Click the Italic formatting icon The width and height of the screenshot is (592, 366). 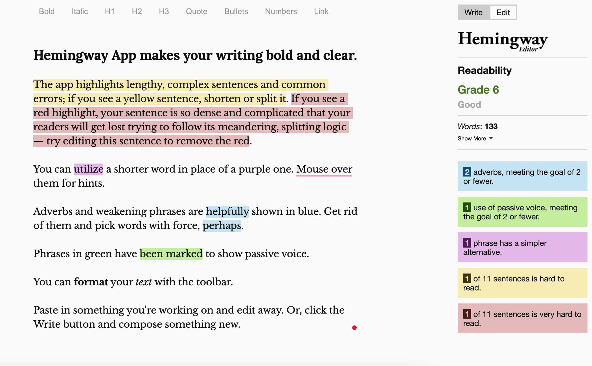pyautogui.click(x=80, y=11)
